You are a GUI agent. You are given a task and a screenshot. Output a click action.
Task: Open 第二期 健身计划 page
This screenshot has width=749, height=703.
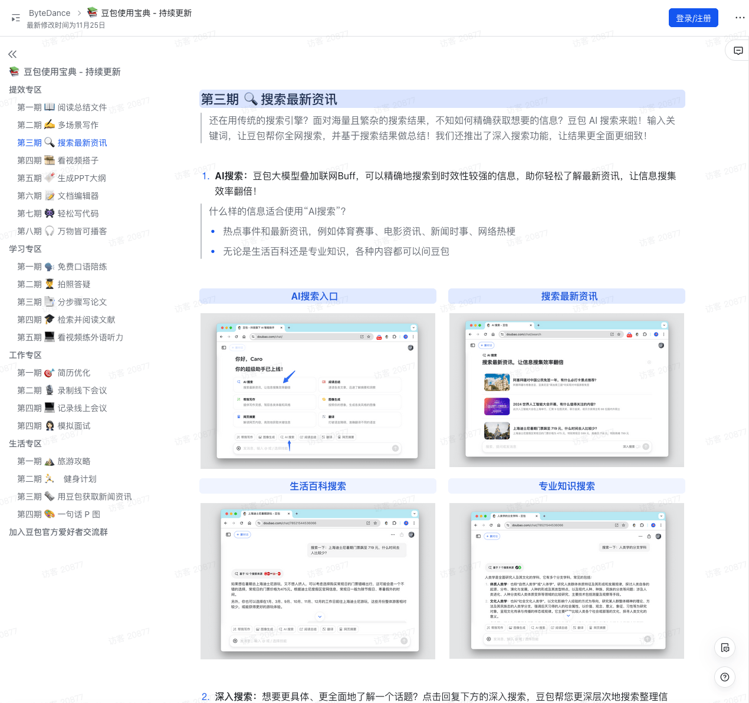click(57, 479)
